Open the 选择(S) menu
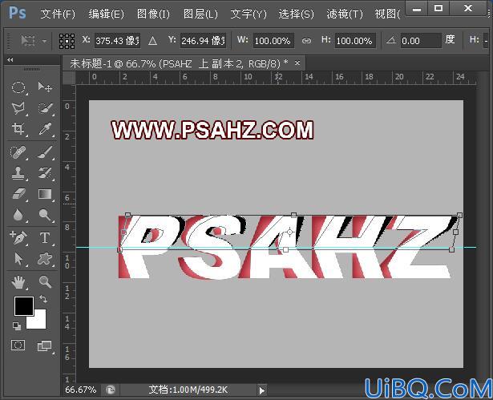The height and width of the screenshot is (400, 493). click(x=296, y=14)
